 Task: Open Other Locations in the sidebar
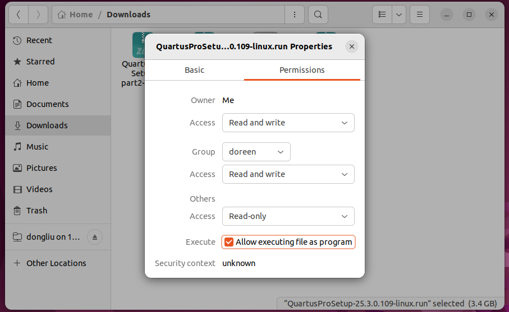(58, 263)
